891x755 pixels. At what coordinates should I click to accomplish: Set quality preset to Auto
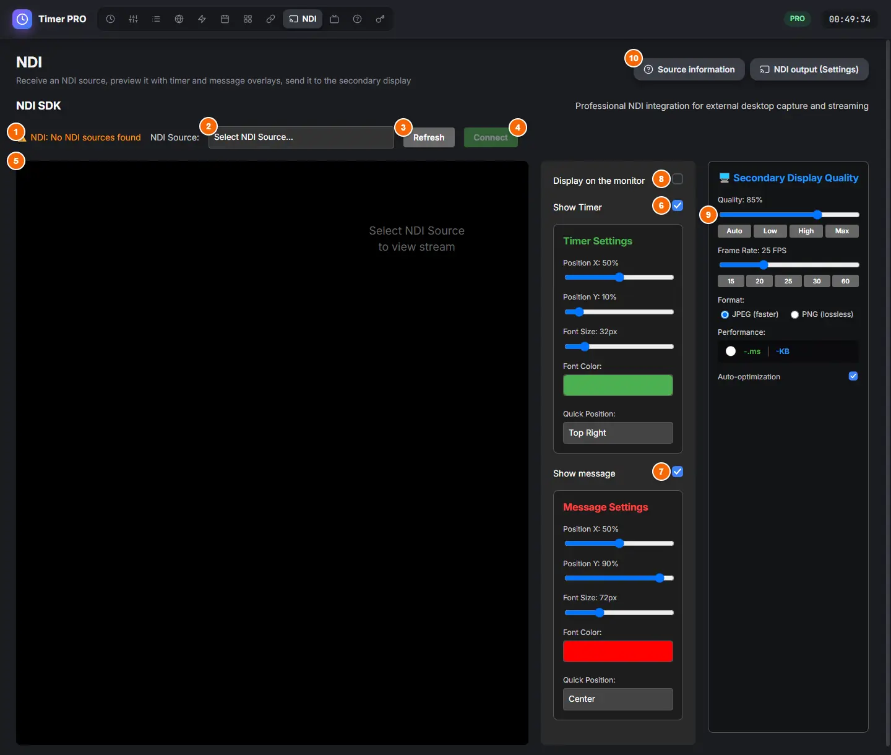pos(734,231)
